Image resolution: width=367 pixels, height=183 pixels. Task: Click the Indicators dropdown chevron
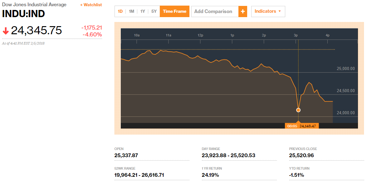coord(279,11)
